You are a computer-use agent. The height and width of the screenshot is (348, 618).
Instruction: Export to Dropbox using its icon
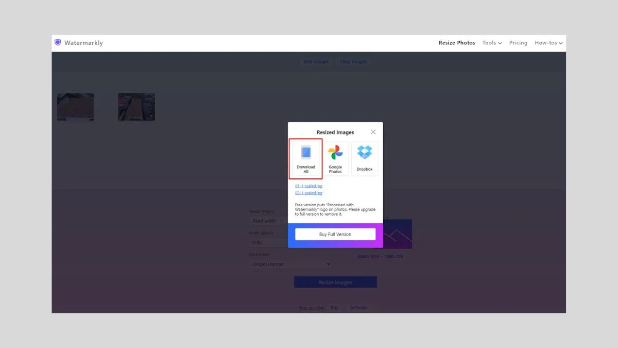coord(365,154)
